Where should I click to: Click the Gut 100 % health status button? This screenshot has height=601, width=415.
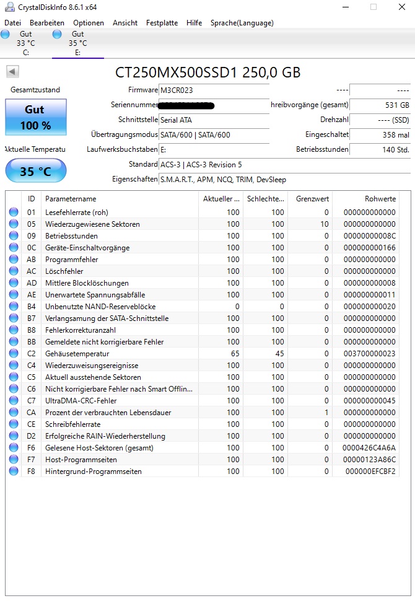pyautogui.click(x=36, y=117)
